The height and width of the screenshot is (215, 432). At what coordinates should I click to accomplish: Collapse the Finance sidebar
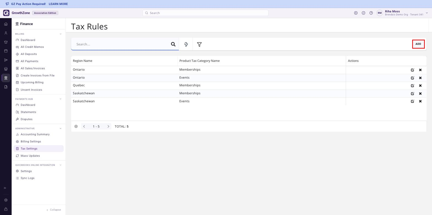[54, 210]
